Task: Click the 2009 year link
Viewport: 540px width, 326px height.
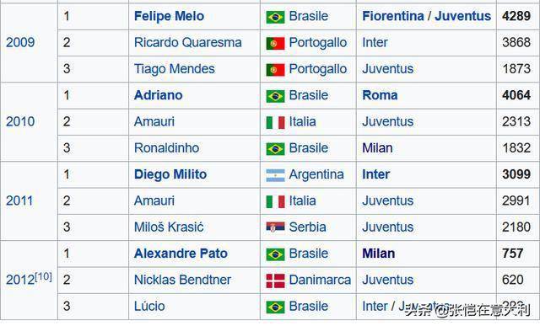Action: pos(20,43)
